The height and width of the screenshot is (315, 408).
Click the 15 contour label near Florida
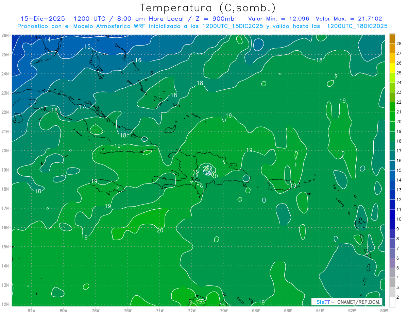(x=87, y=47)
